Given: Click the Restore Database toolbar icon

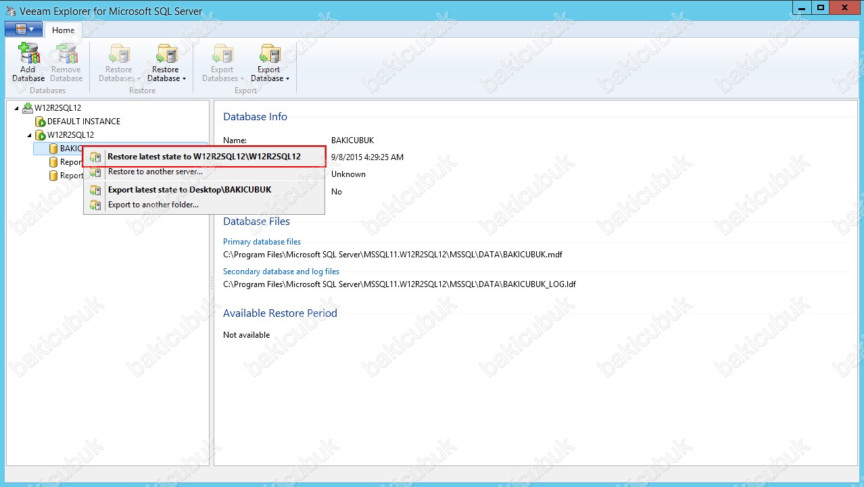Looking at the screenshot, I should click(x=166, y=54).
